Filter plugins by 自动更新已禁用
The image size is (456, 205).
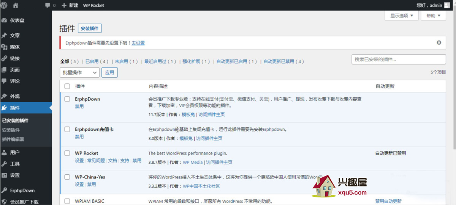coord(279,61)
